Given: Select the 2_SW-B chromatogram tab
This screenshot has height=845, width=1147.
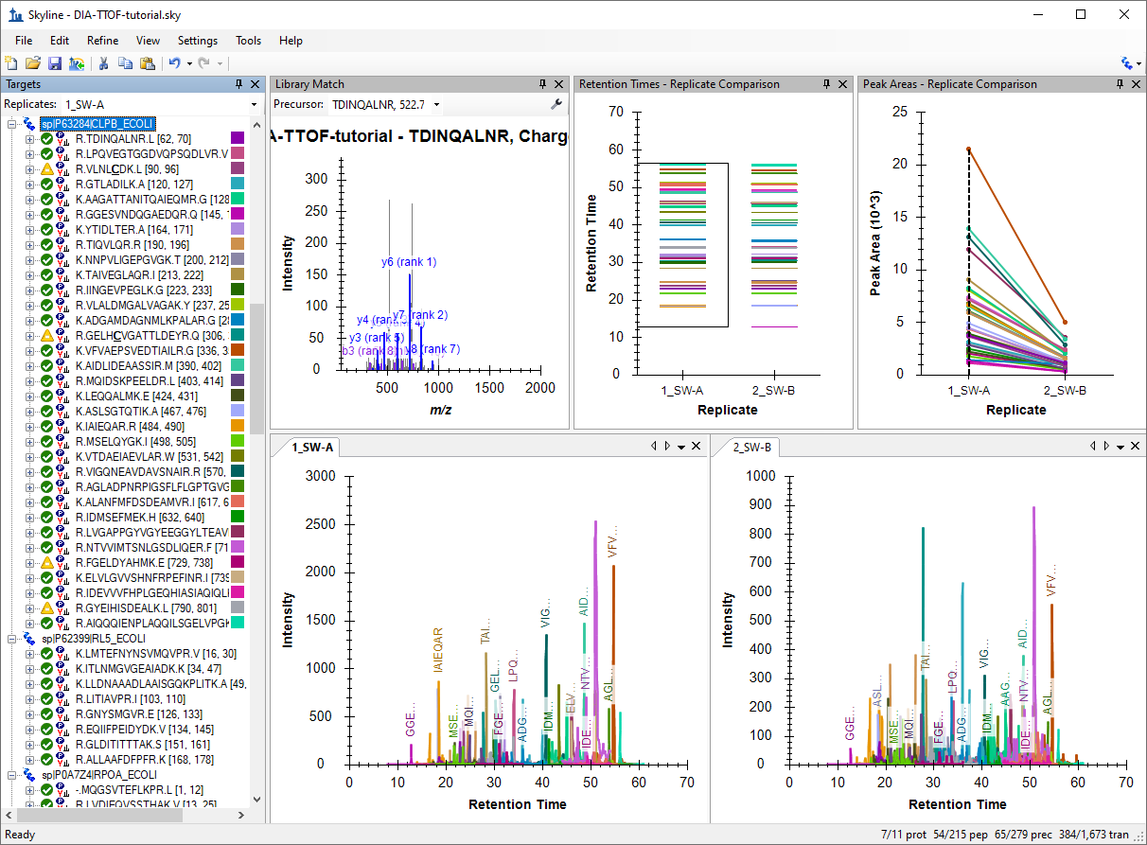Looking at the screenshot, I should pos(752,447).
